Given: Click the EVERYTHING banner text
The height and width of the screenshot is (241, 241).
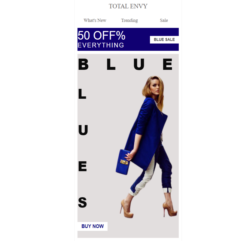Looking at the screenshot, I should point(101,45).
